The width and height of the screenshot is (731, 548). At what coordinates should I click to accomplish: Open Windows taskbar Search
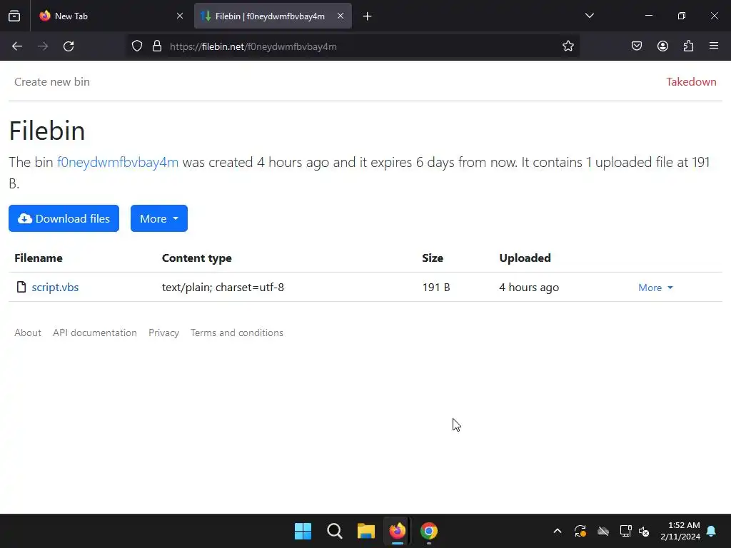point(335,531)
